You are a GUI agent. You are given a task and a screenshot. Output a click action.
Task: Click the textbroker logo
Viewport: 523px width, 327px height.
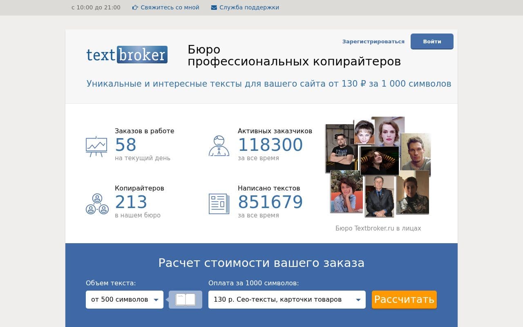point(127,54)
